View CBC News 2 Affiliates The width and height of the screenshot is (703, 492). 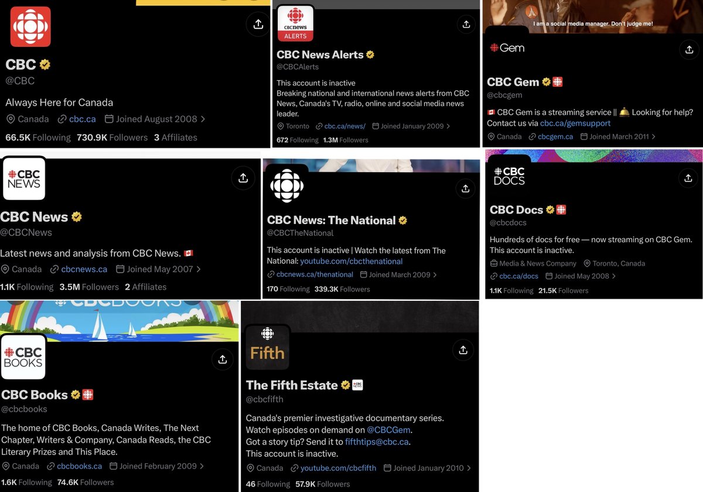(146, 287)
